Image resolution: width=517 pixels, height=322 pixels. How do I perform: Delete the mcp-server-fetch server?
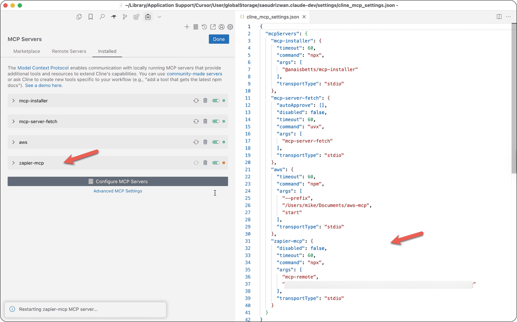click(x=205, y=121)
